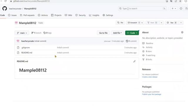Open the Code tab

click(x=2, y=15)
